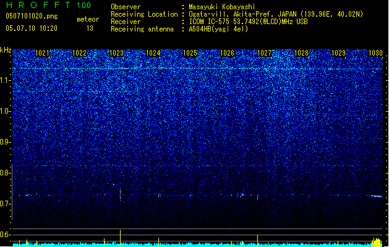
Task: Click the 1.0 frequency axis label
Action: pos(5,111)
